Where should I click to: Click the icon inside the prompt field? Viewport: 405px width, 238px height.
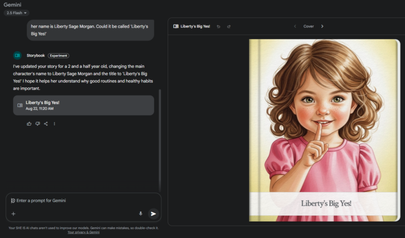12,200
